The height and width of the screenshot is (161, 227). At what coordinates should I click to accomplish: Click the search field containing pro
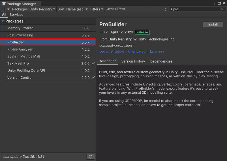pyautogui.click(x=198, y=9)
